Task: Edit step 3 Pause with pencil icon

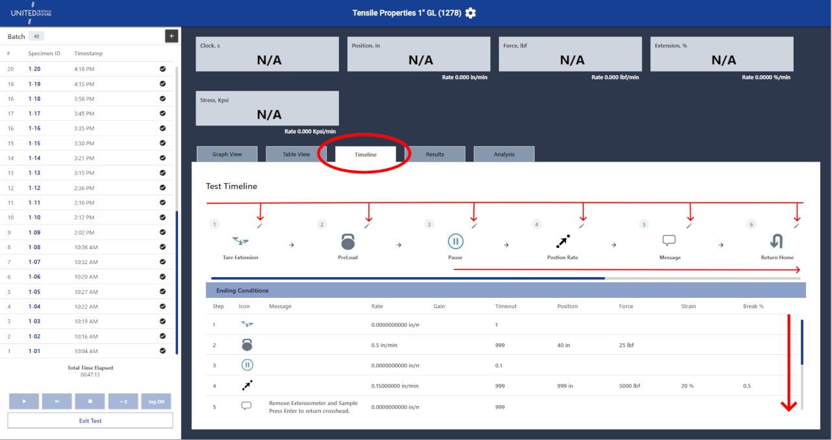Action: (x=474, y=225)
